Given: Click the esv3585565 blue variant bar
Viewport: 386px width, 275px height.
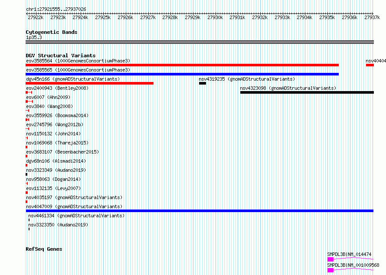Looking at the screenshot, I should tap(182, 74).
